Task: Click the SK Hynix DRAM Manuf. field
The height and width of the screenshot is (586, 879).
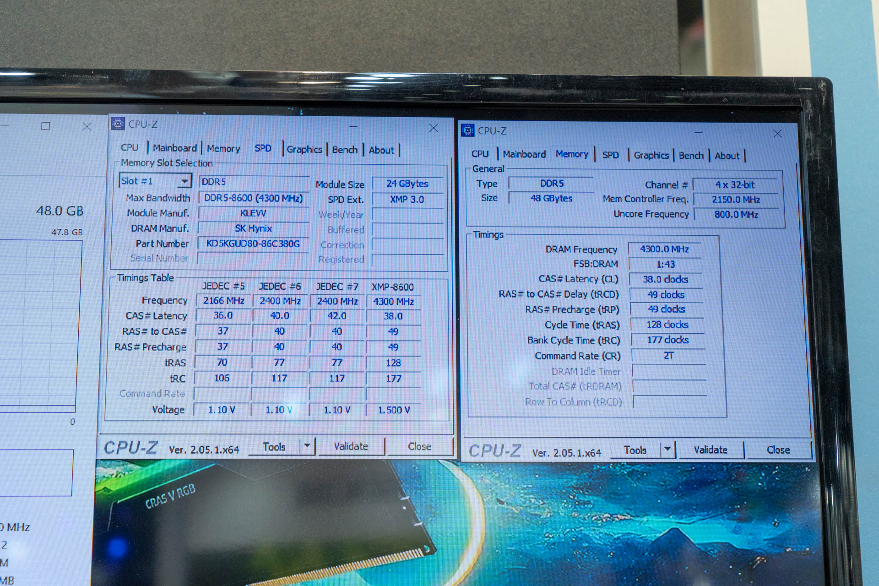Action: click(253, 228)
